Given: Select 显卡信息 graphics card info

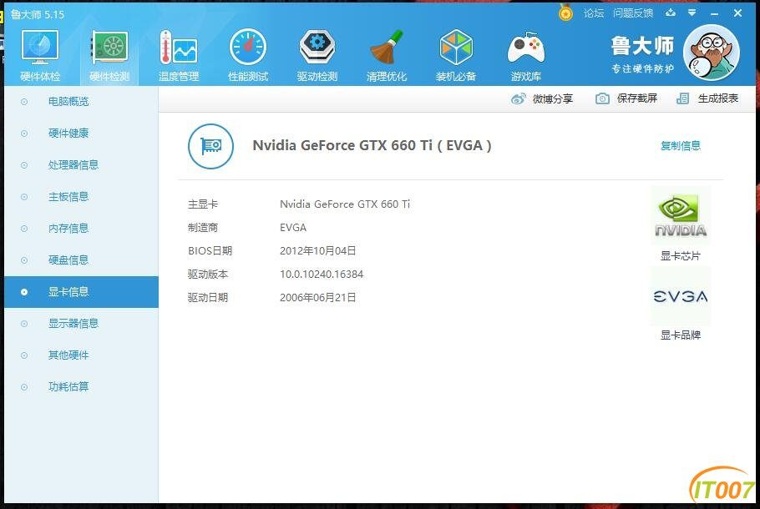Looking at the screenshot, I should click(x=81, y=292).
